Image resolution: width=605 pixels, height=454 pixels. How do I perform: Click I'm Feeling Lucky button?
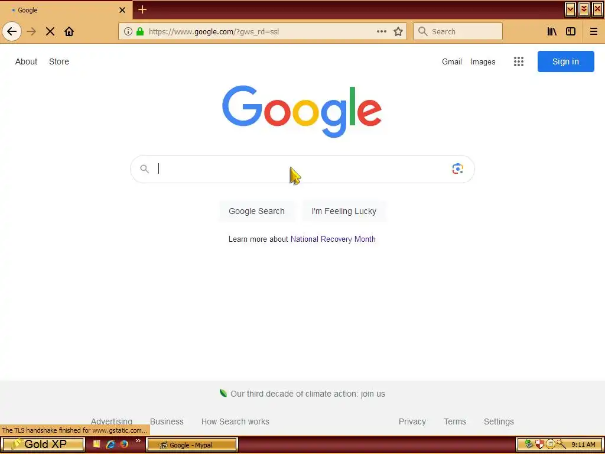[344, 211]
